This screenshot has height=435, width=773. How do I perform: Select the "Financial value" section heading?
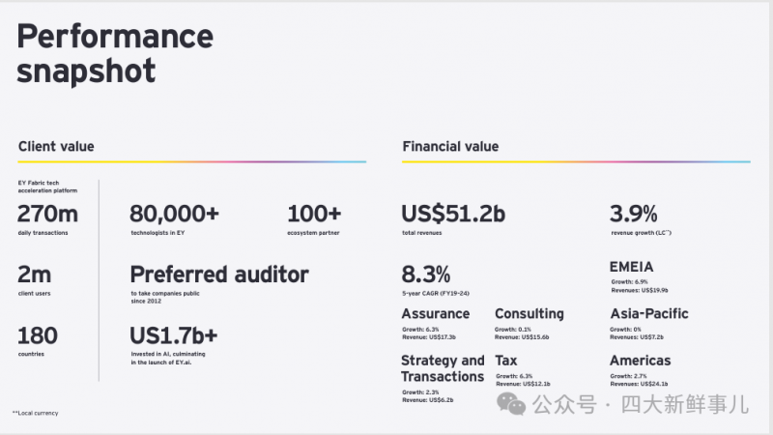pyautogui.click(x=450, y=146)
